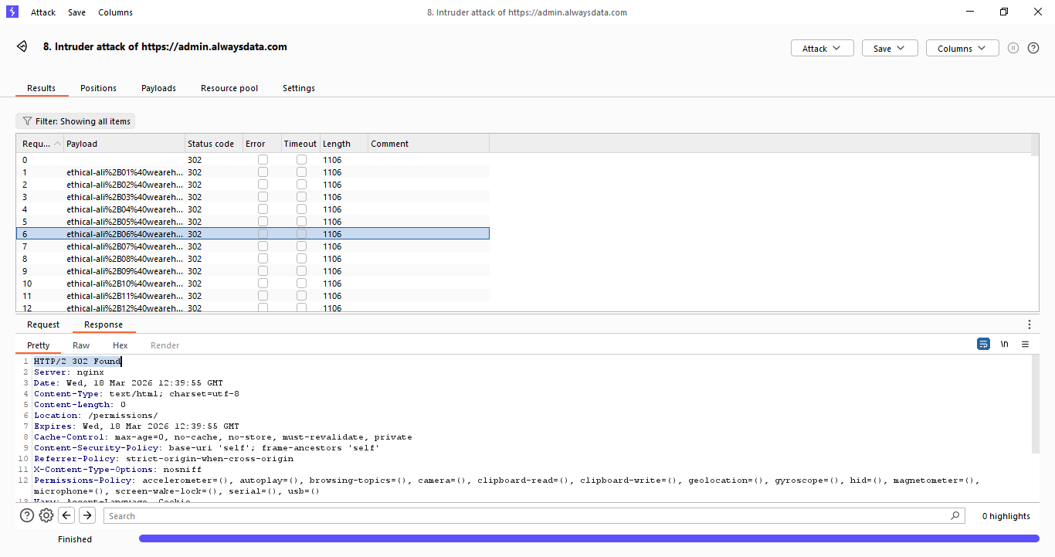
Task: Open the three-dot menu in response panel
Action: [x=1029, y=324]
